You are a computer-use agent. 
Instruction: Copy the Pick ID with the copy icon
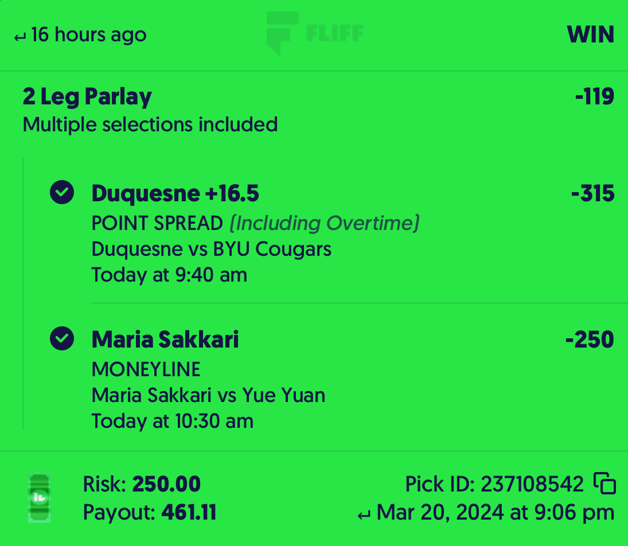point(604,483)
